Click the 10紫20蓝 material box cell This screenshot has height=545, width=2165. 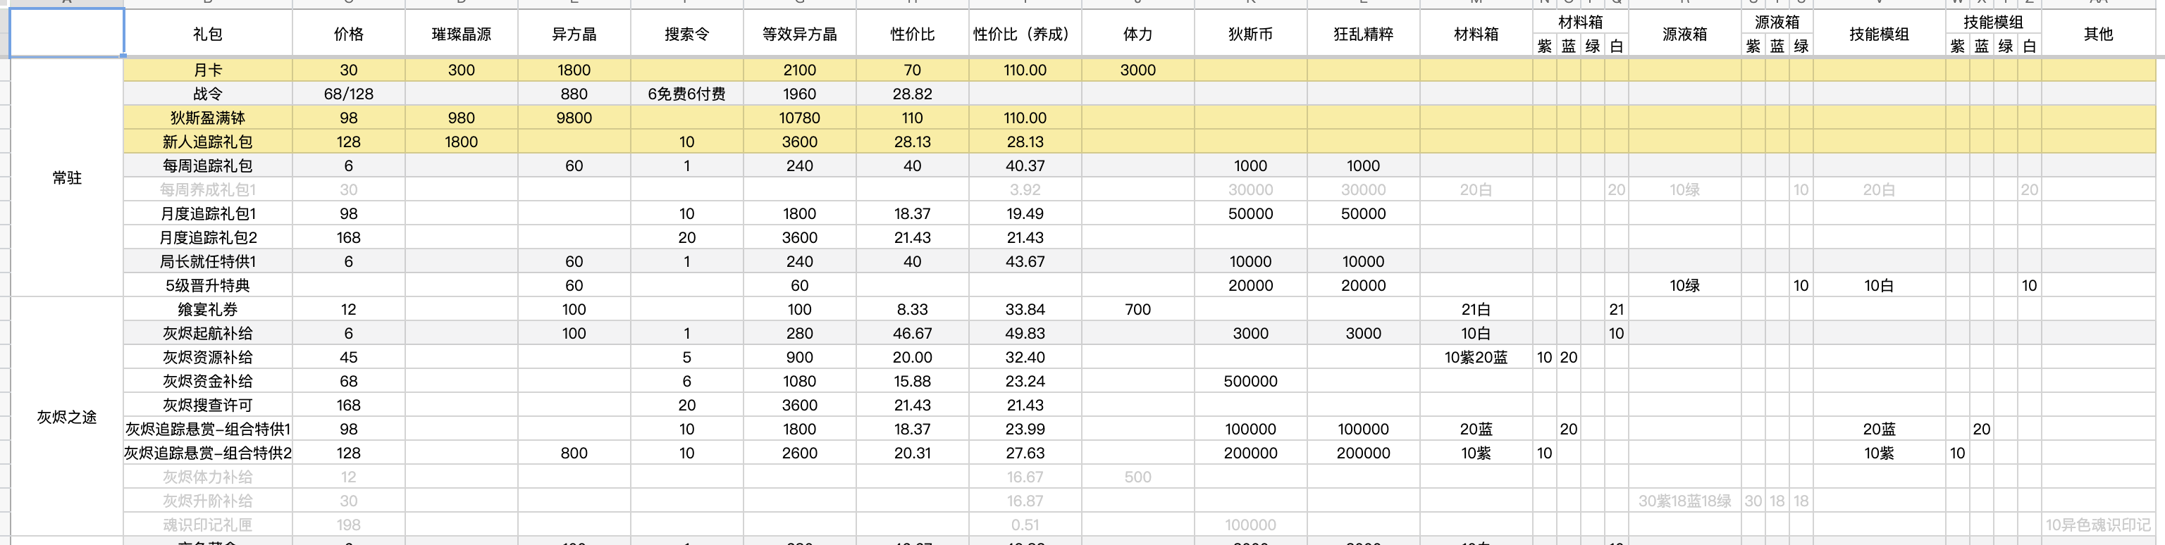(x=1476, y=357)
